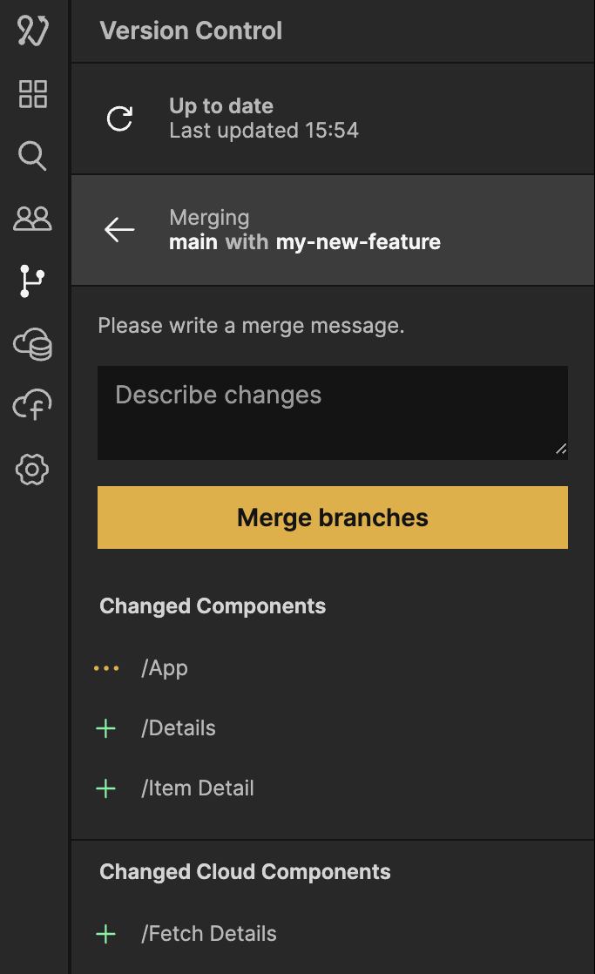Image resolution: width=595 pixels, height=974 pixels.
Task: Open the settings gear icon
Action: tap(33, 470)
